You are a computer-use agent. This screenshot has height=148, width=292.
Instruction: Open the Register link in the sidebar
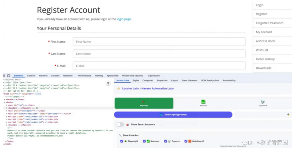[261, 14]
